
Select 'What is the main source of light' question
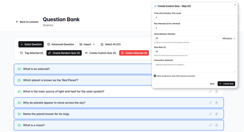119,92
